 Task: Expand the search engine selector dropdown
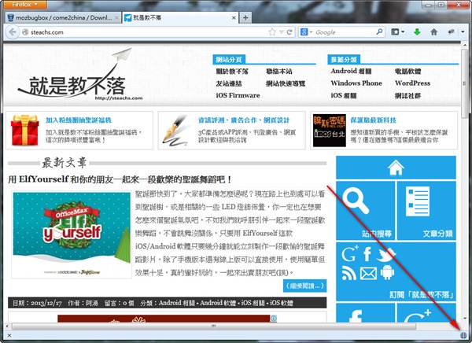[310, 32]
